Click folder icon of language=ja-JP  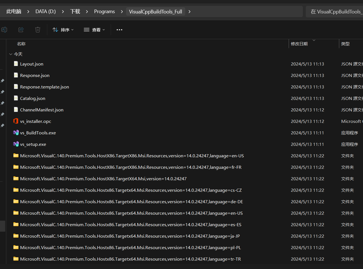tap(16, 236)
